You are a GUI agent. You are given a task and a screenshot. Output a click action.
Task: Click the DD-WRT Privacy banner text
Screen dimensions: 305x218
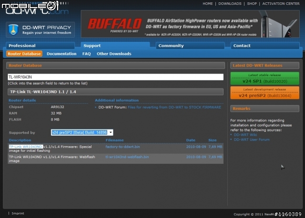[47, 30]
